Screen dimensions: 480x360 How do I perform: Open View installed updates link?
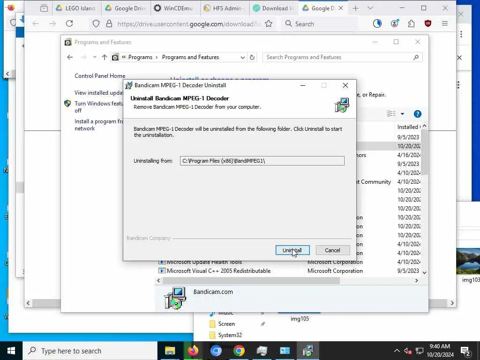pyautogui.click(x=98, y=93)
